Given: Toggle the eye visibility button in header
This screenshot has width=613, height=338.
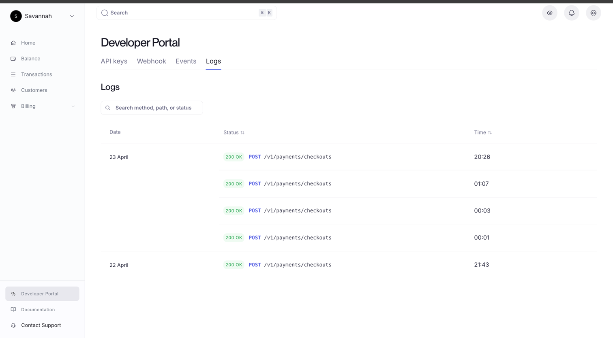Looking at the screenshot, I should tap(550, 13).
